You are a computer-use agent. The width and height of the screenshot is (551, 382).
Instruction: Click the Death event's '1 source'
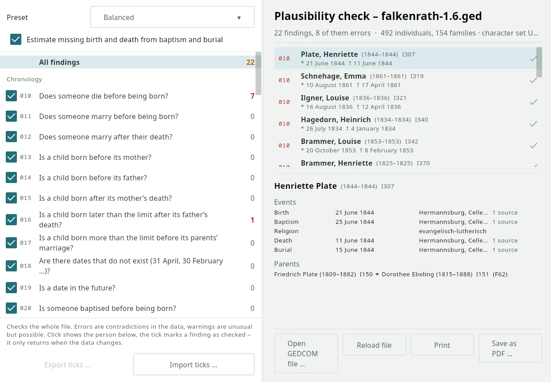click(x=505, y=240)
